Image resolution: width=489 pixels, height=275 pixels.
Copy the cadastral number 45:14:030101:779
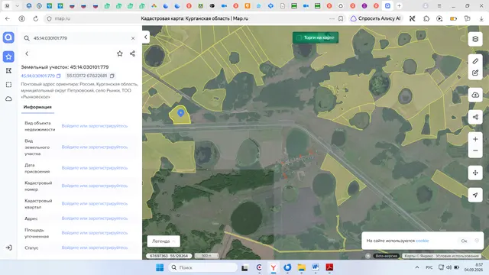pyautogui.click(x=59, y=76)
